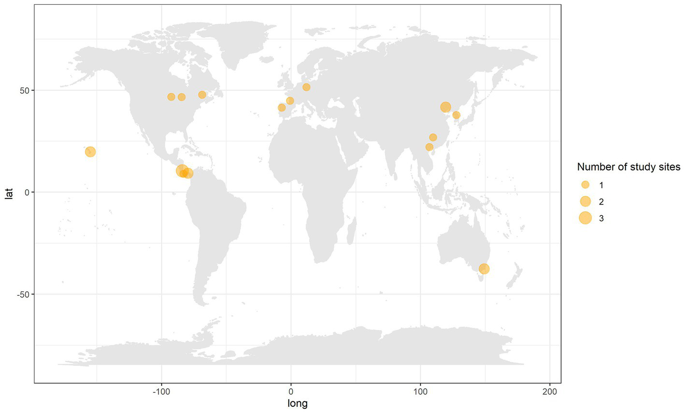Click the study site marker in Germany
This screenshot has width=685, height=415.
[x=306, y=87]
